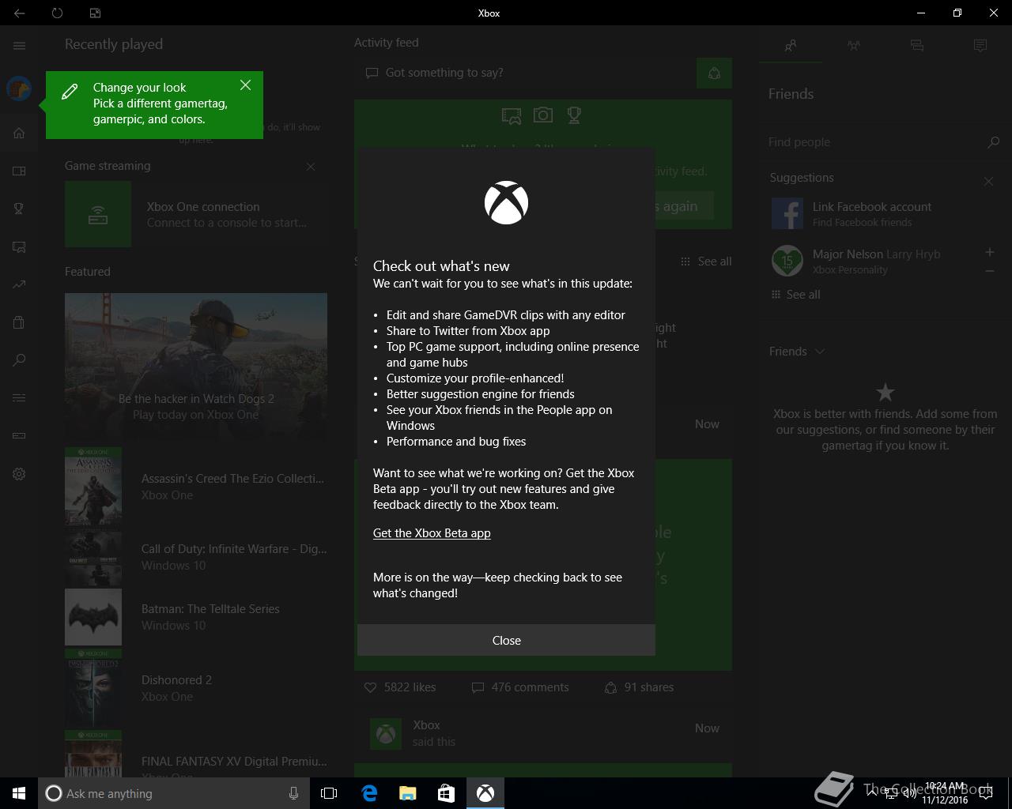Image resolution: width=1012 pixels, height=809 pixels.
Task: Add Major Nelson as friend with plus
Action: point(990,252)
